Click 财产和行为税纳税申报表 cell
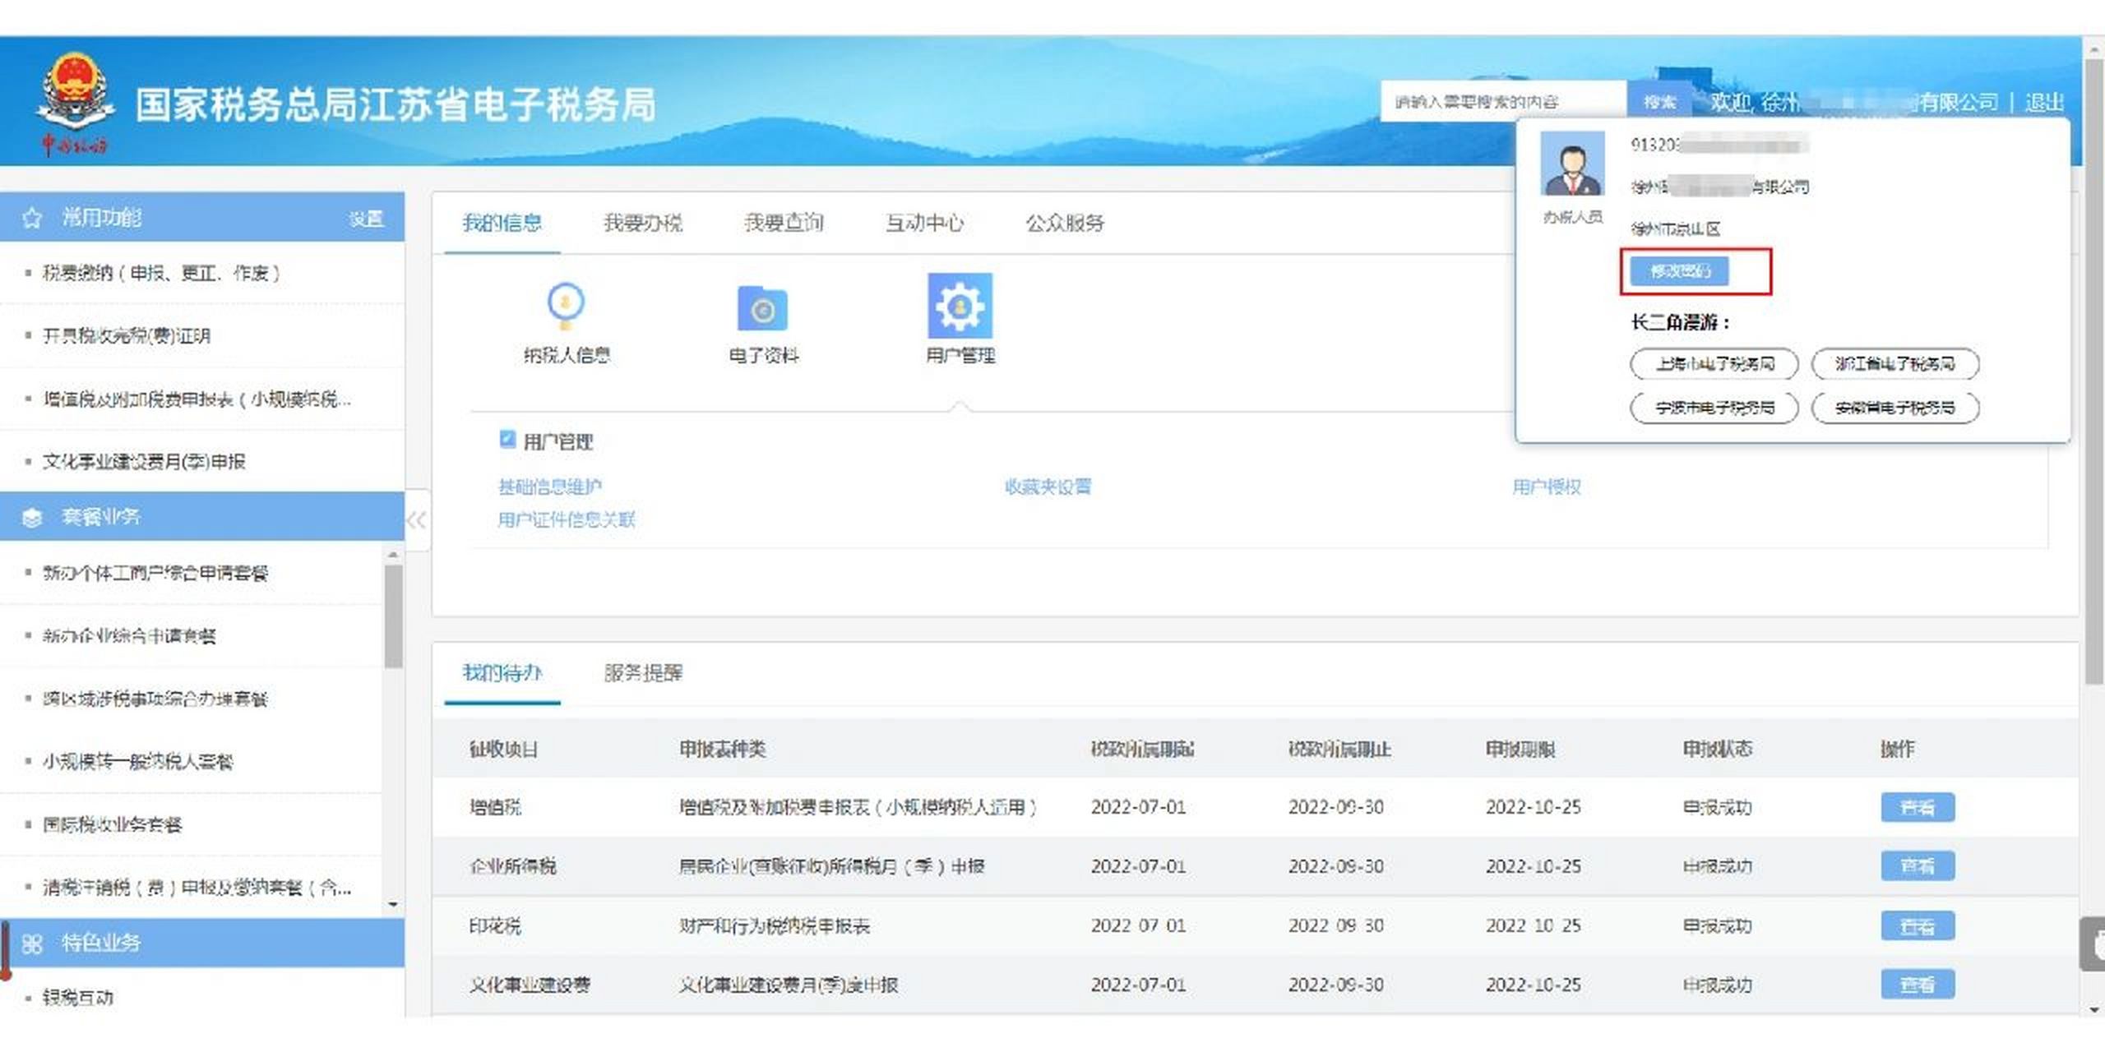The image size is (2105, 1052). (x=774, y=926)
